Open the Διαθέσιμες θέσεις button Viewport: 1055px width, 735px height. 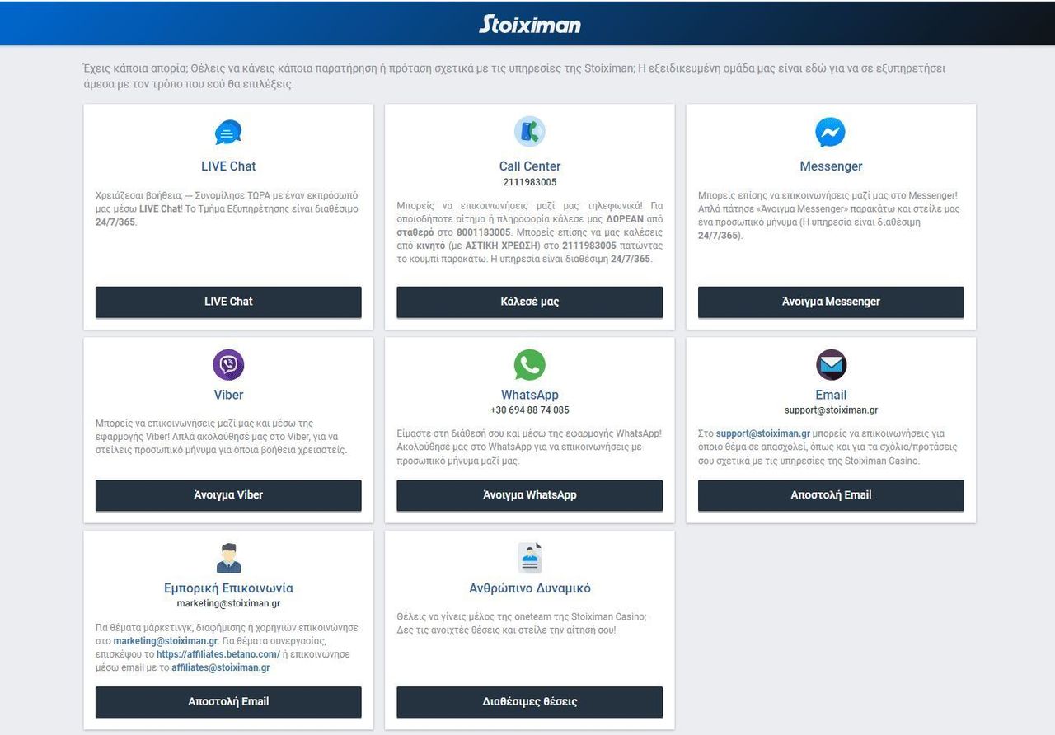[529, 702]
